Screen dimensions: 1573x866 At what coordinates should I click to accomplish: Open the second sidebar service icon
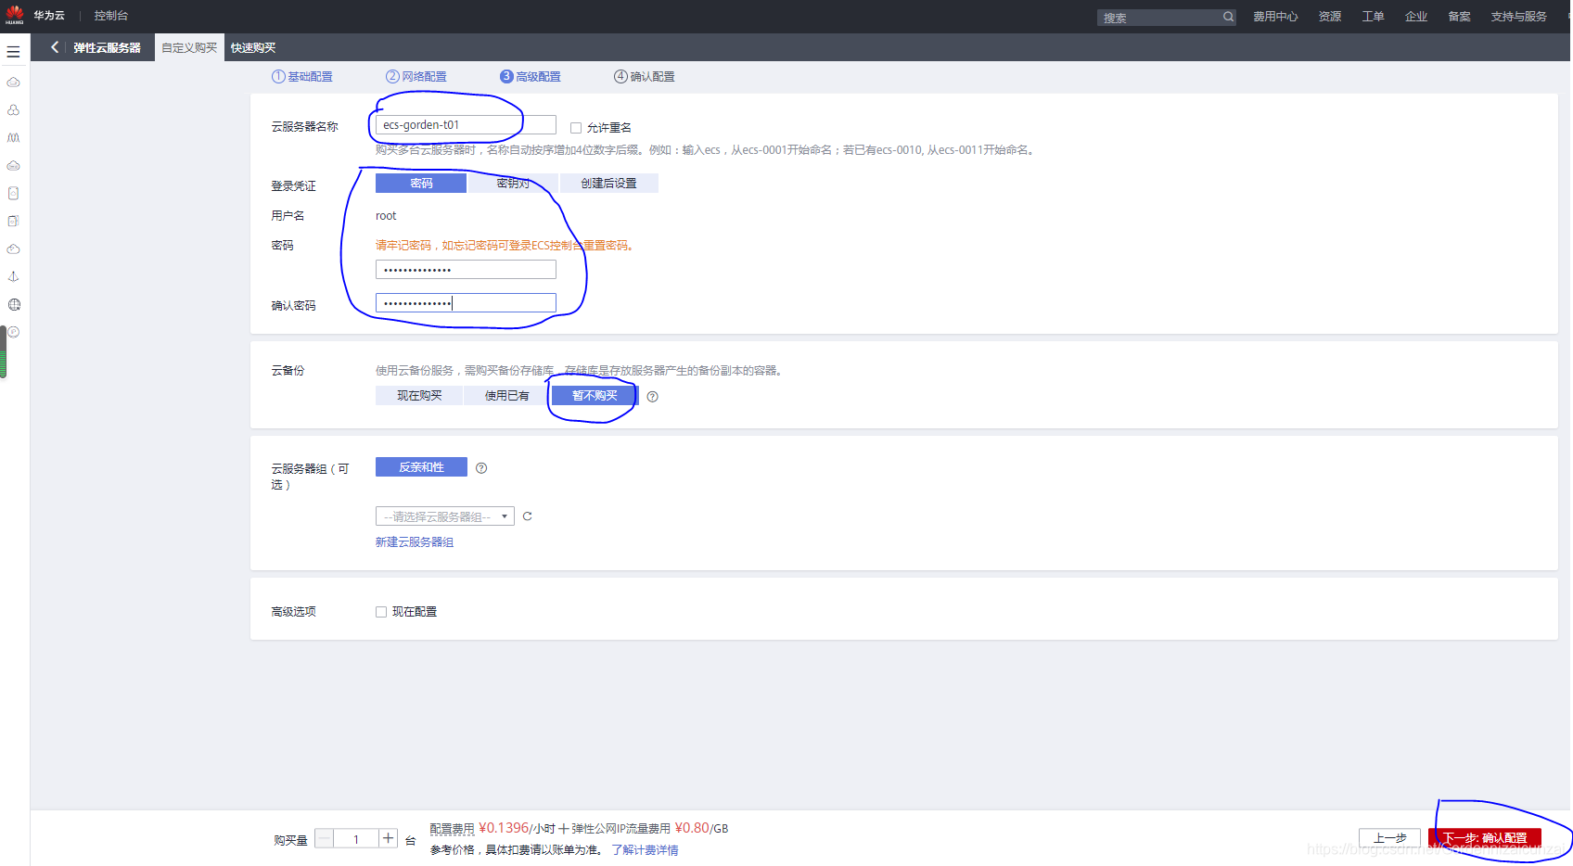click(x=14, y=110)
